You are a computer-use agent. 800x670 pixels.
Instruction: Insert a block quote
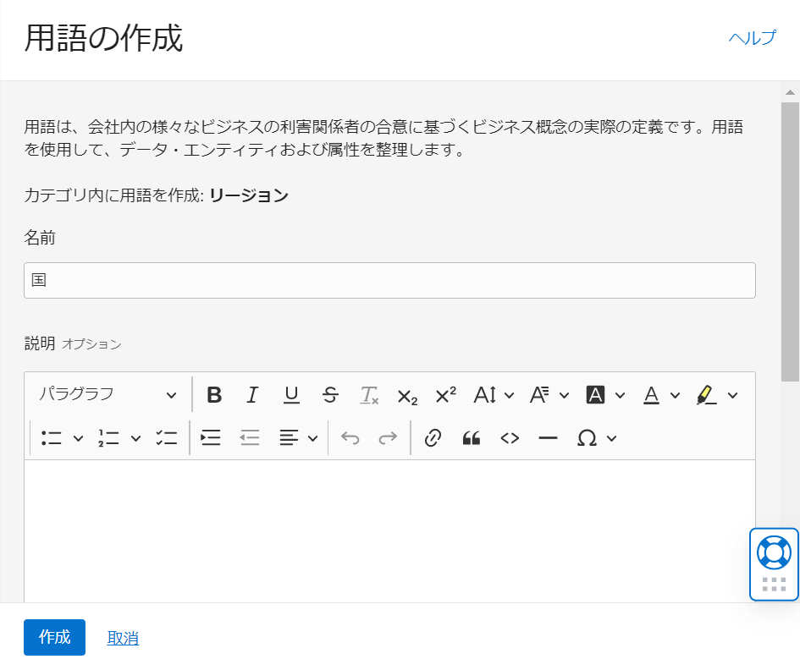[472, 438]
